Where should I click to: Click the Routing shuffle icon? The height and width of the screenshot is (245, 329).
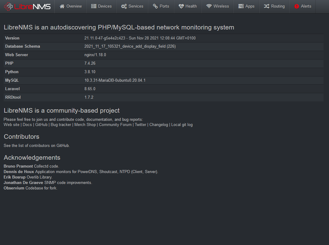coord(266,6)
